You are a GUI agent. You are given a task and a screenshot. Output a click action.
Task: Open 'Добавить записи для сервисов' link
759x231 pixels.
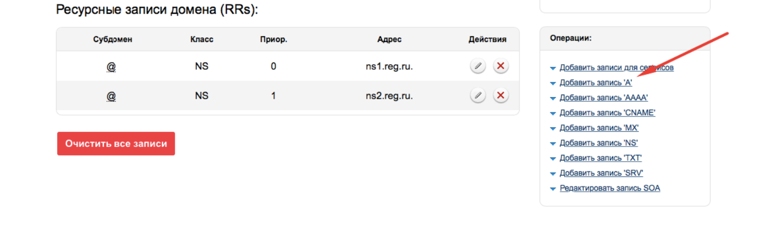coord(616,68)
